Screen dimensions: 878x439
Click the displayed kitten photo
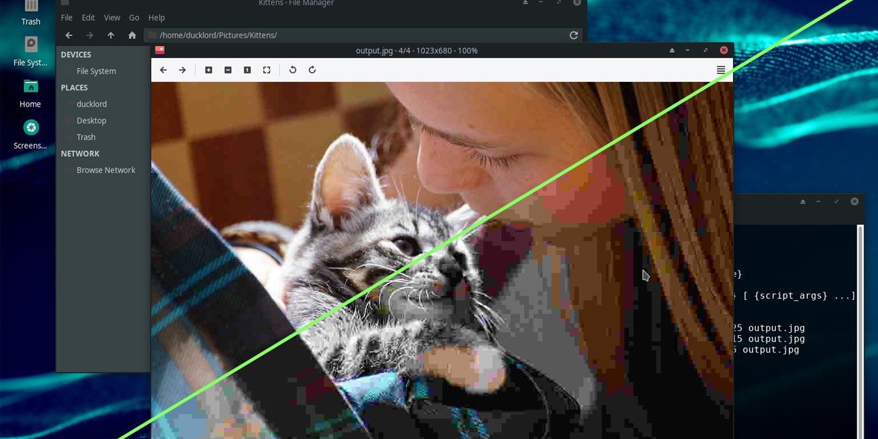[x=442, y=260]
